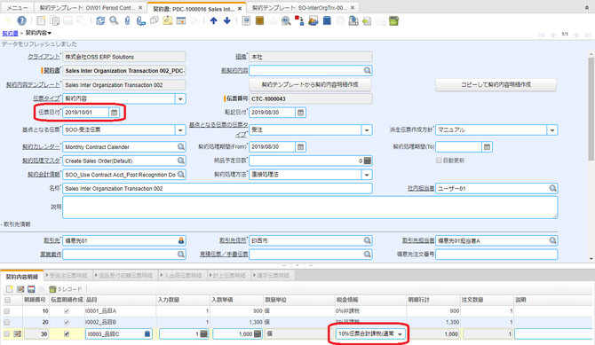
Task: Click the クライアント field label link
Action: pyautogui.click(x=44, y=57)
